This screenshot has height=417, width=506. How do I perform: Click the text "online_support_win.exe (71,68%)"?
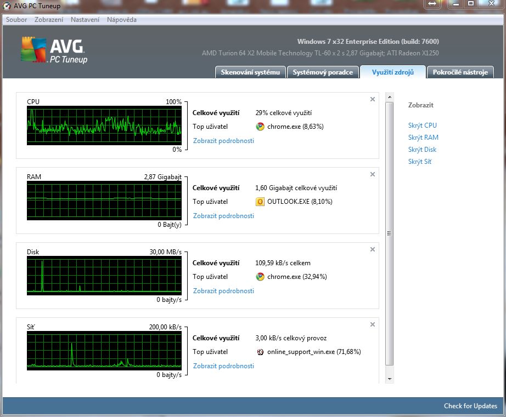[x=314, y=352]
